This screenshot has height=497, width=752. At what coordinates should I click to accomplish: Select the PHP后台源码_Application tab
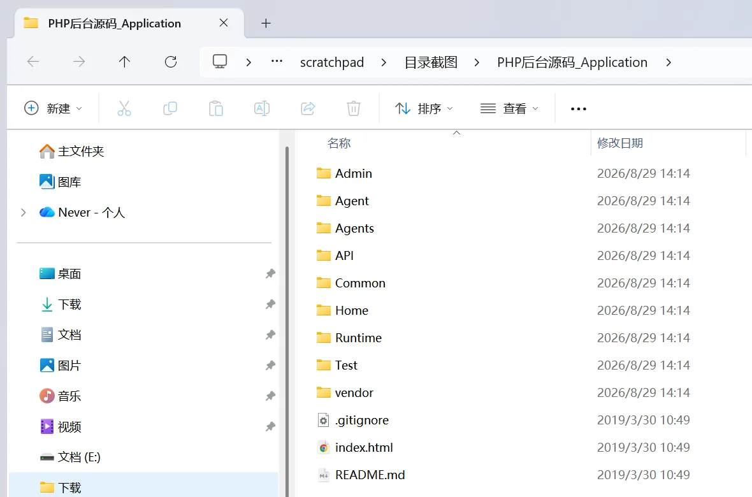pos(129,23)
